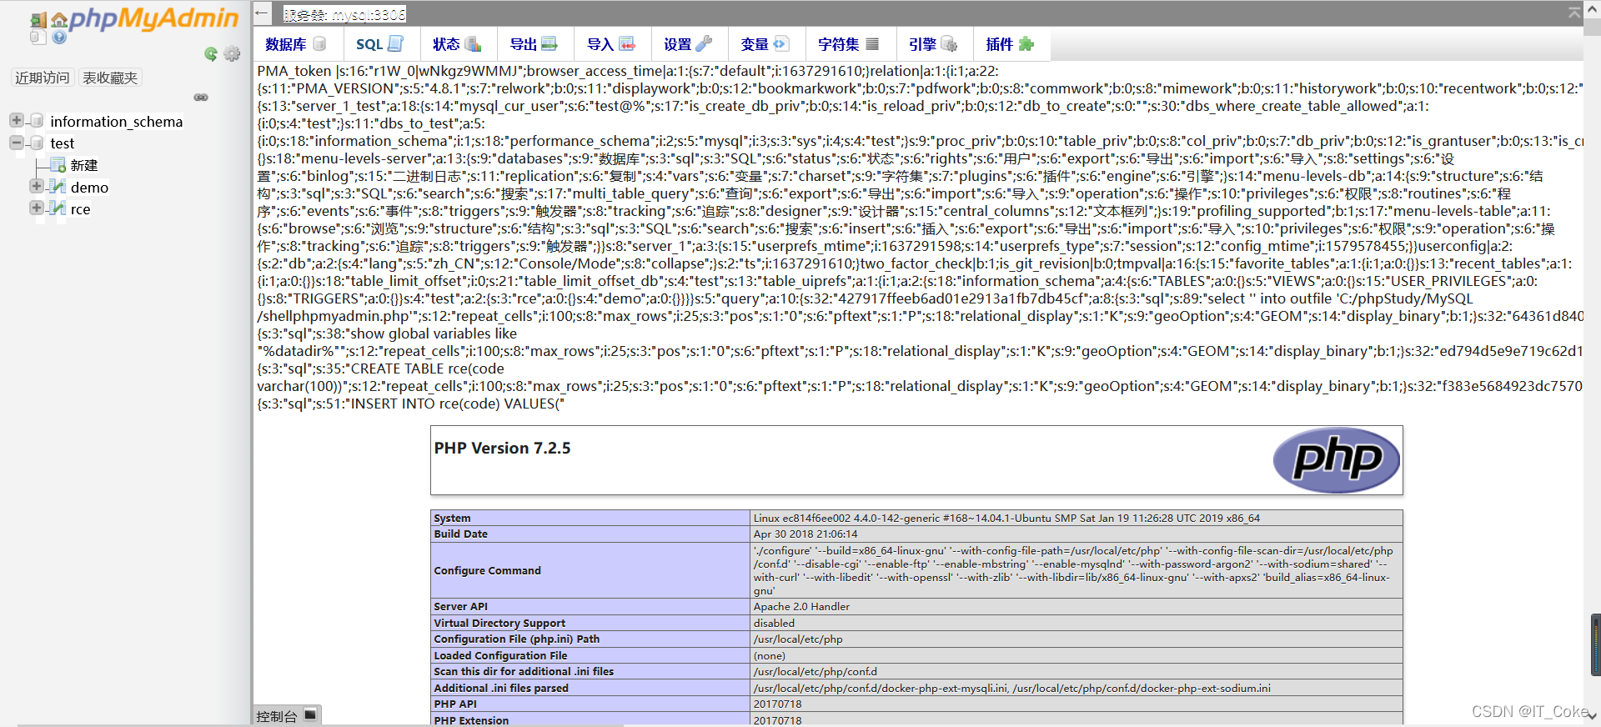Click the PHP logo in phpinfo header
This screenshot has height=727, width=1601.
point(1337,460)
